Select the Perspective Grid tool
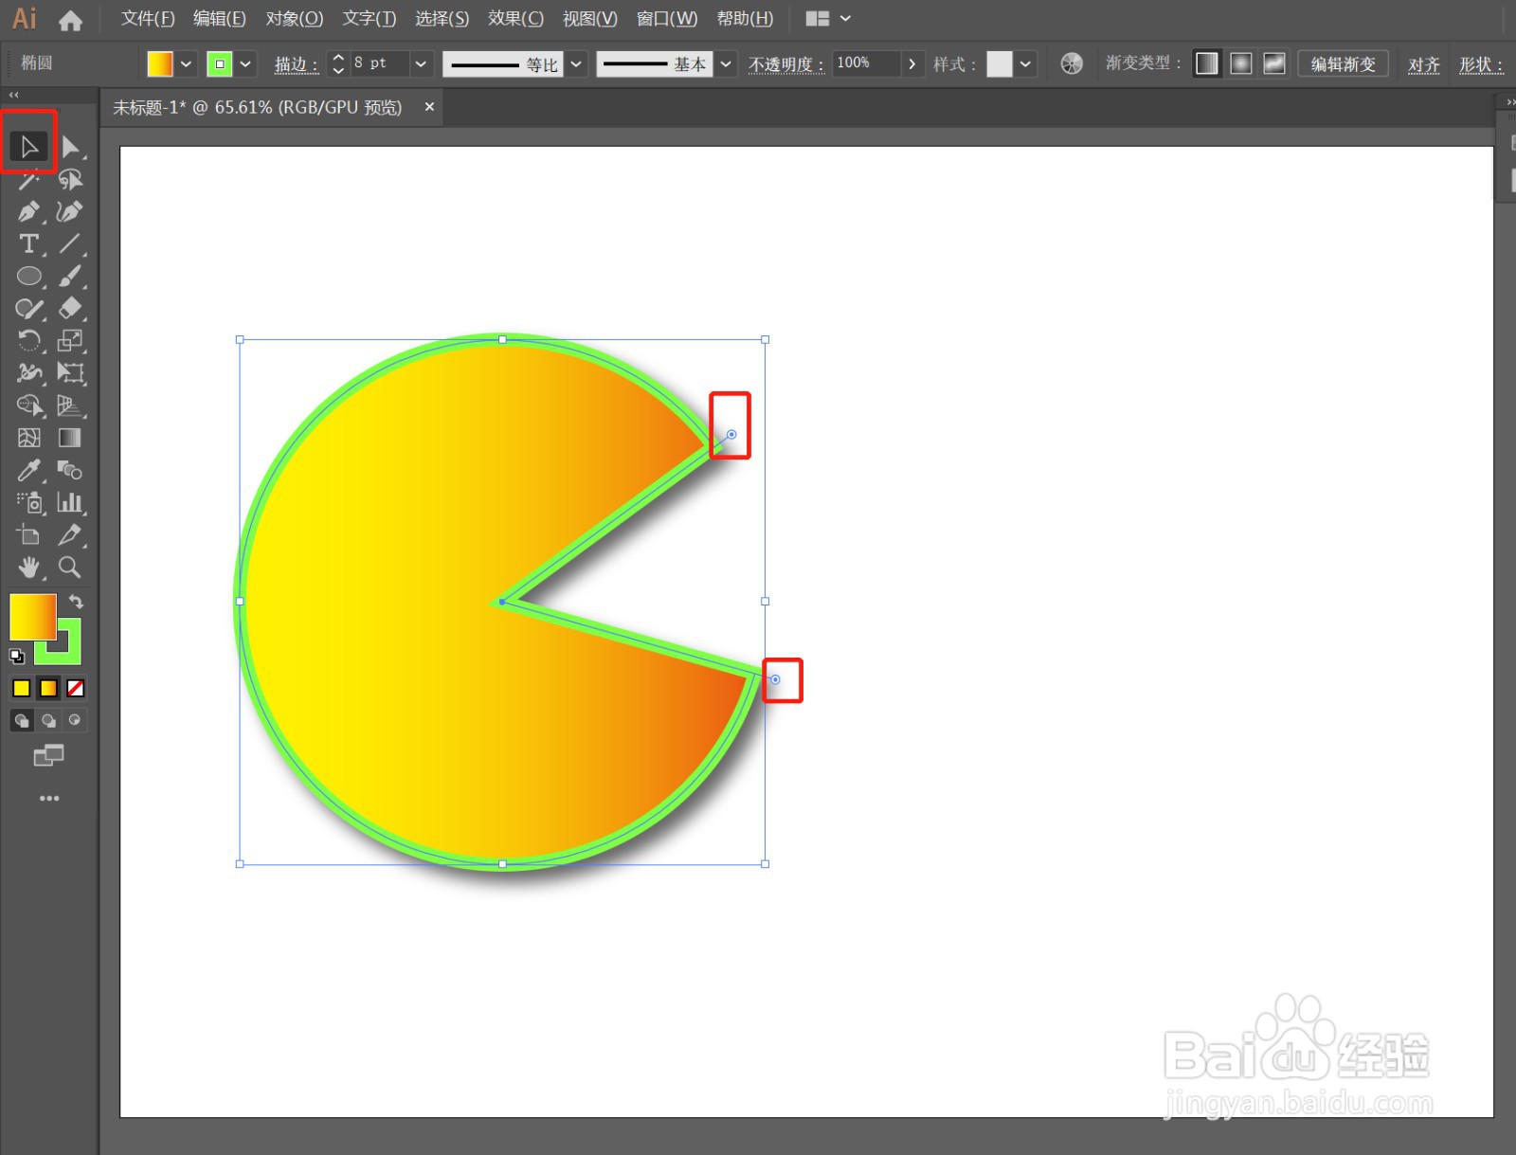Screen dimensions: 1516x1155 [70, 406]
